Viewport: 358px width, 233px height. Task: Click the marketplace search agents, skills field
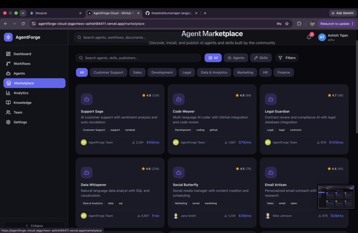click(x=139, y=58)
